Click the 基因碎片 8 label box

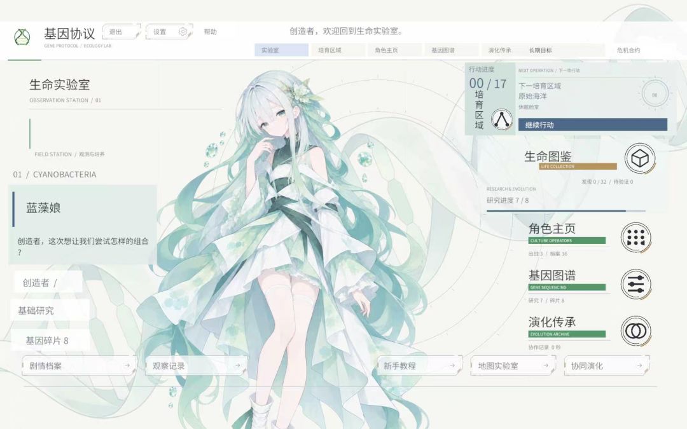pyautogui.click(x=50, y=340)
